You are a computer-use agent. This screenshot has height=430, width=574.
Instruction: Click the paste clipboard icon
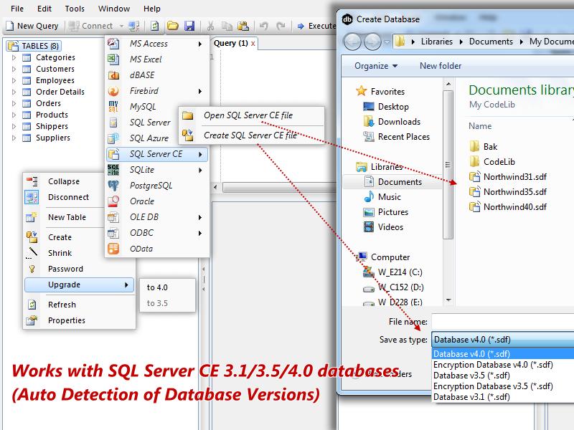[x=243, y=26]
